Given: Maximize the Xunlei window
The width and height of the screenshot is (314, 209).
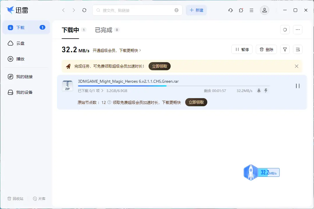Looking at the screenshot, I should coord(295,10).
